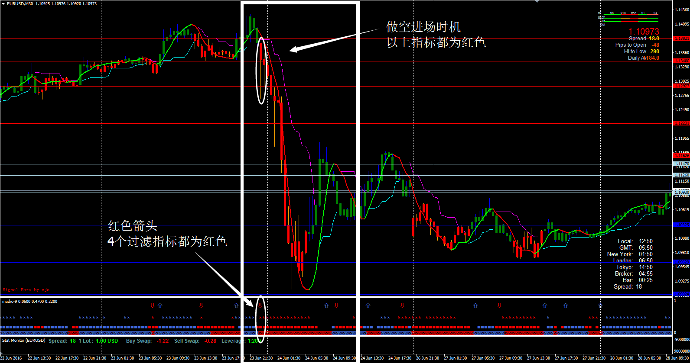Viewport: 690px width, 363px height.
Task: Click the price scale value "1.14095"
Action: tap(681, 24)
